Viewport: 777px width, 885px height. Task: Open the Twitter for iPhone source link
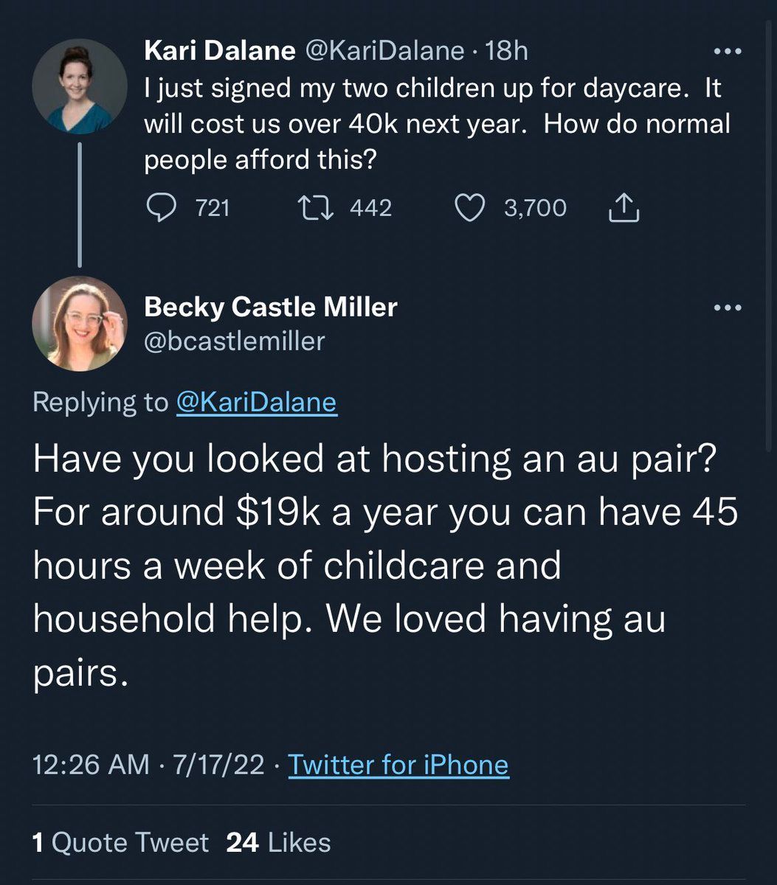point(398,764)
